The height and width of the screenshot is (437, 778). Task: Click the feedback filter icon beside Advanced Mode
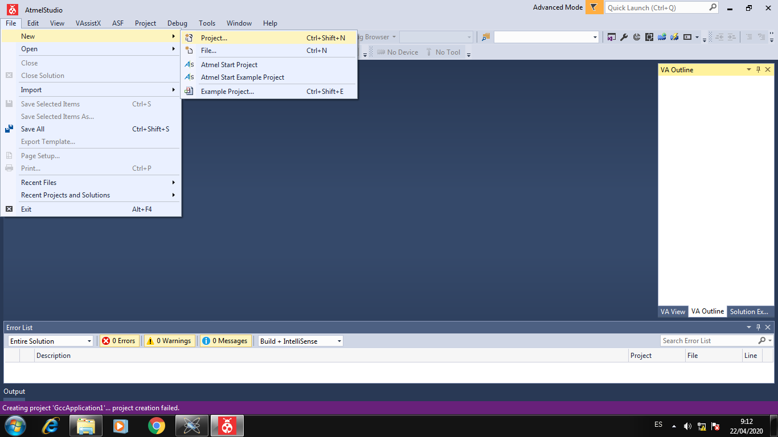pyautogui.click(x=593, y=7)
